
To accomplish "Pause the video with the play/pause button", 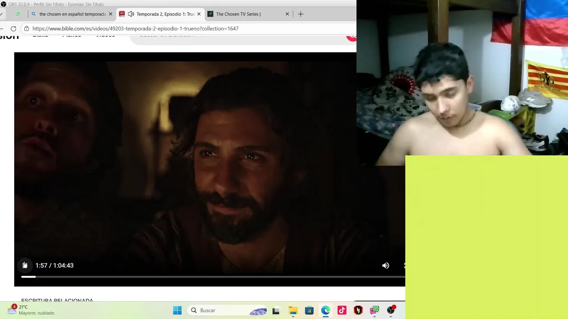I will tap(25, 265).
